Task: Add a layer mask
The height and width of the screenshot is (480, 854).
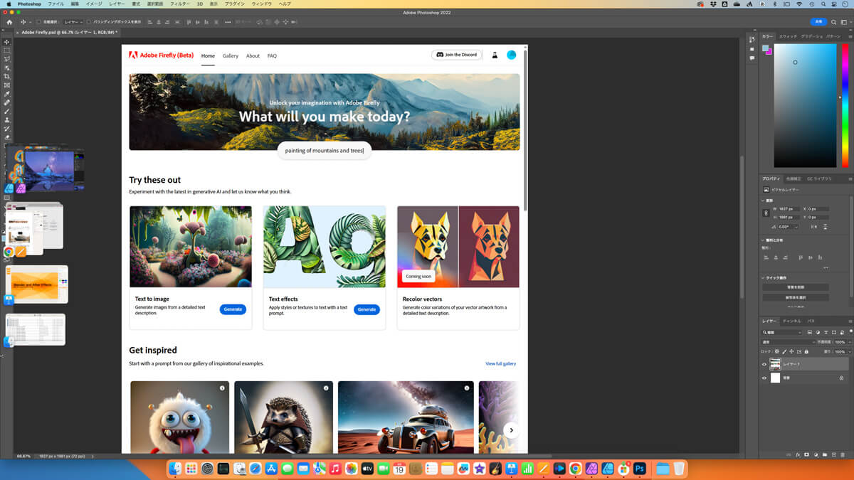Action: click(806, 454)
